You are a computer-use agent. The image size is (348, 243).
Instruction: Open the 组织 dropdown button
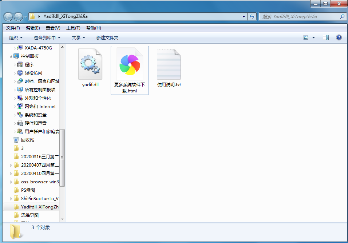coord(16,38)
